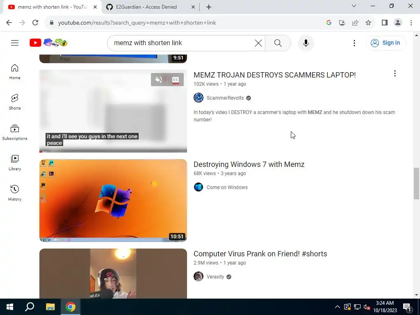The width and height of the screenshot is (420, 315).
Task: Open ScammerRevolts channel link
Action: pyautogui.click(x=225, y=98)
